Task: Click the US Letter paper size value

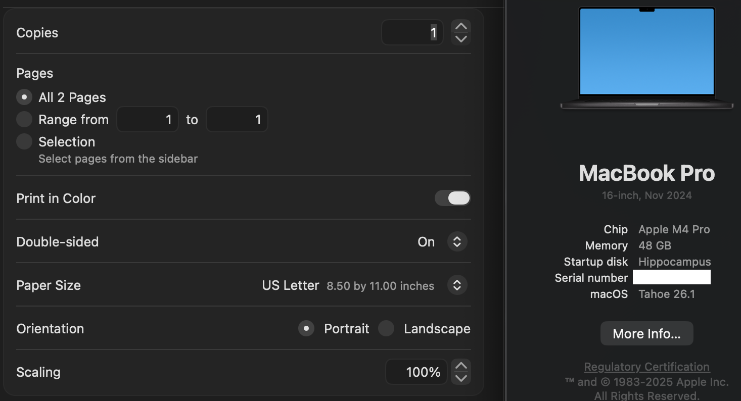Action: click(x=291, y=285)
